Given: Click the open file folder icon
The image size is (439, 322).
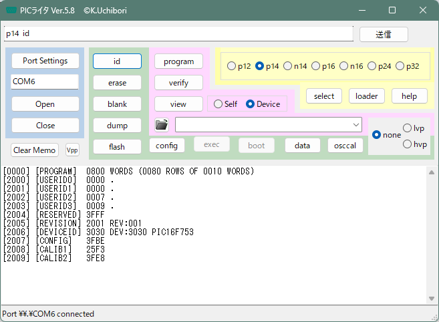Looking at the screenshot, I should point(161,125).
